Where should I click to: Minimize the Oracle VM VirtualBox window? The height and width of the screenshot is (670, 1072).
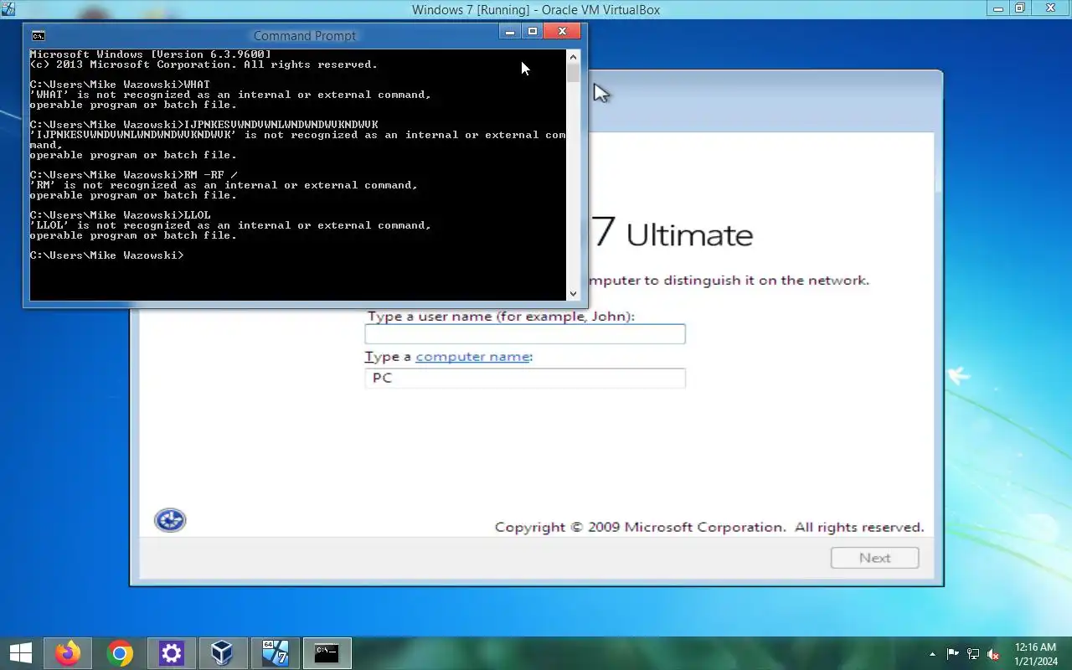[997, 8]
